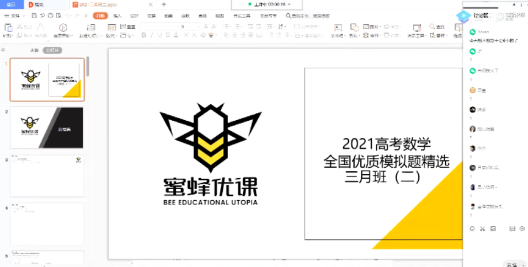528x267 pixels.
Task: Select slide 4 thumbnail
Action: coord(47,224)
